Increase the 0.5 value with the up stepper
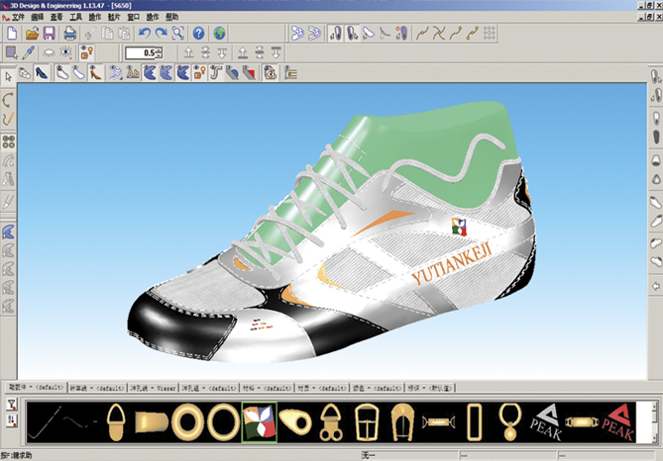 [159, 50]
